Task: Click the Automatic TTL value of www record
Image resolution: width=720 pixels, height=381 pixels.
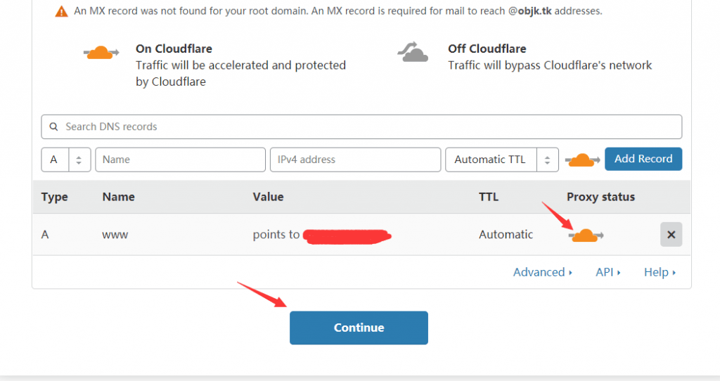Action: click(x=506, y=235)
